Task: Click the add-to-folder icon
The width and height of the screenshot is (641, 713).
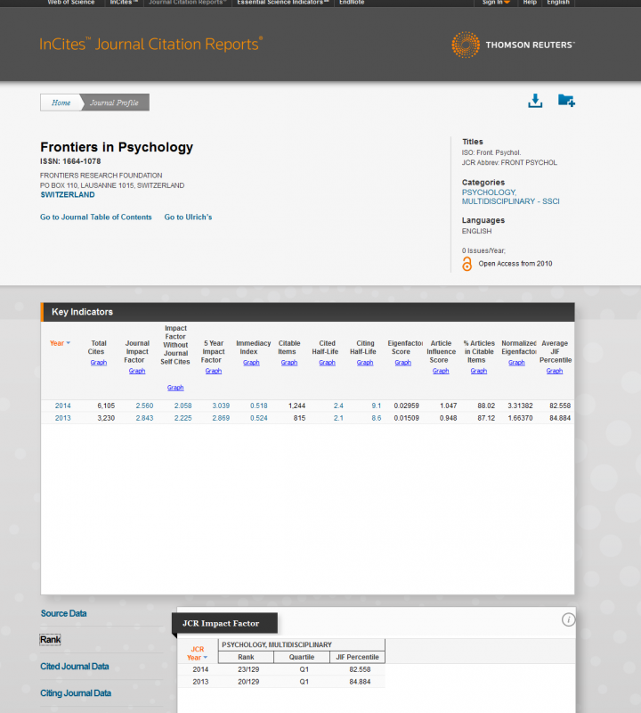Action: [566, 101]
